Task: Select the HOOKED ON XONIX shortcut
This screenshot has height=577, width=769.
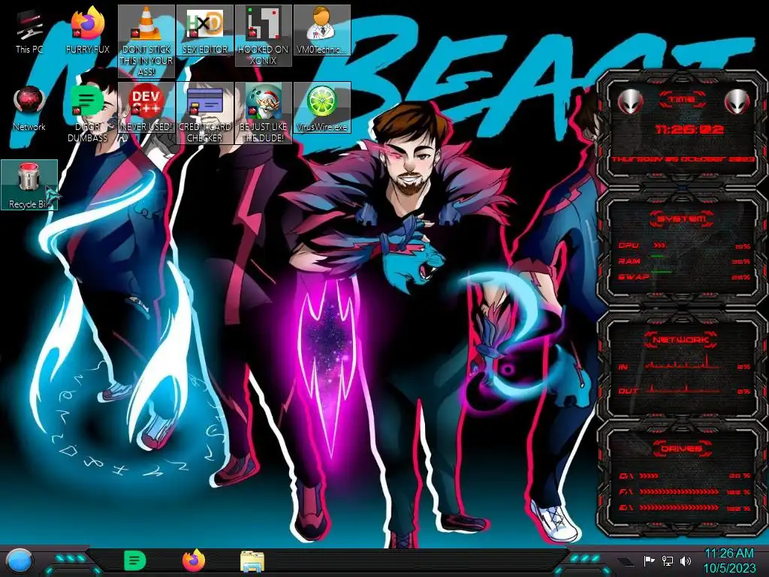Action: (264, 36)
